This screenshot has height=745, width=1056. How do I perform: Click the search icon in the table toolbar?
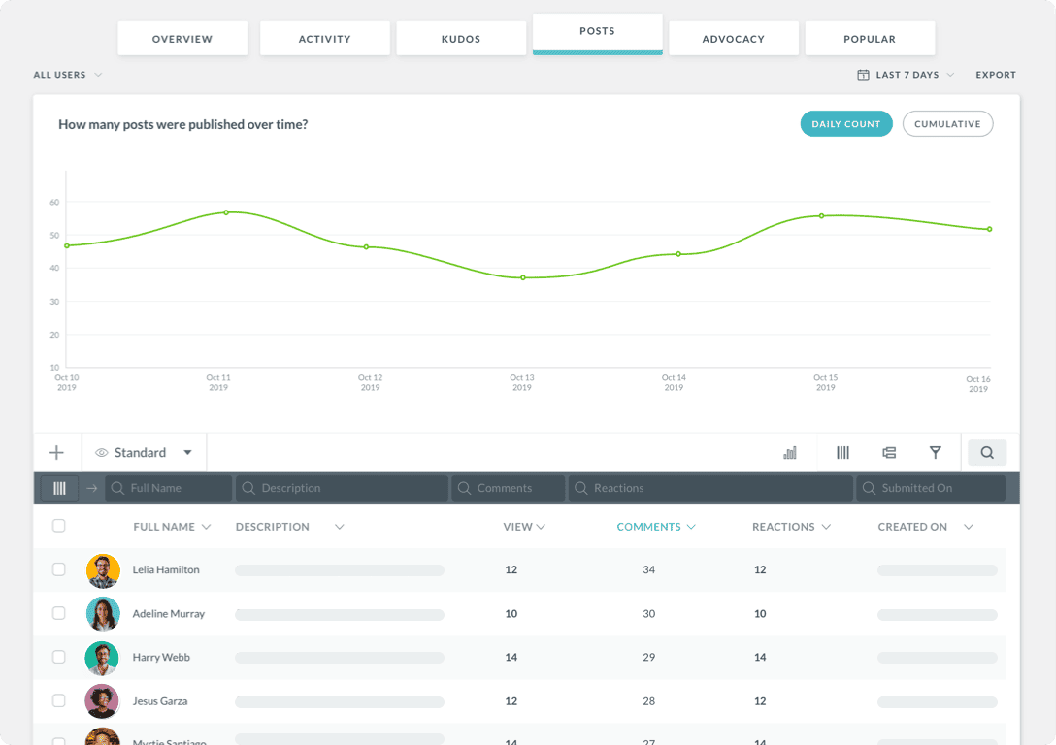[987, 452]
